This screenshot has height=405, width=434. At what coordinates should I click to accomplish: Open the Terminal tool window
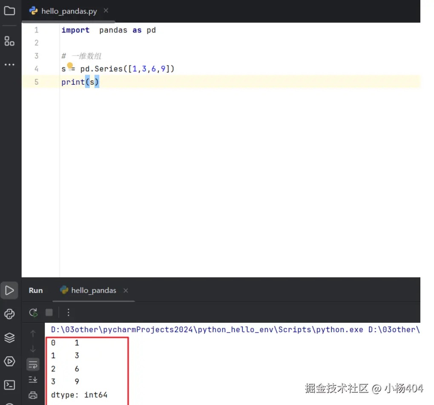[x=9, y=385]
